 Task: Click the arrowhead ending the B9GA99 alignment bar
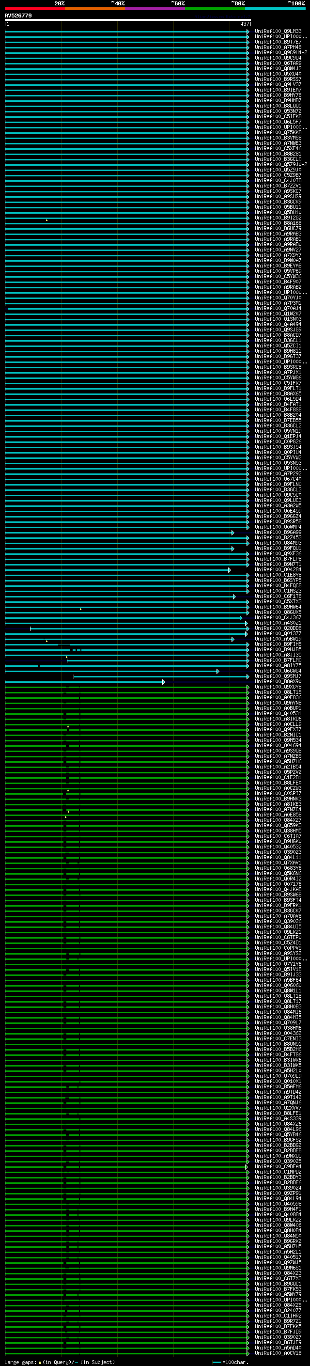point(232,533)
